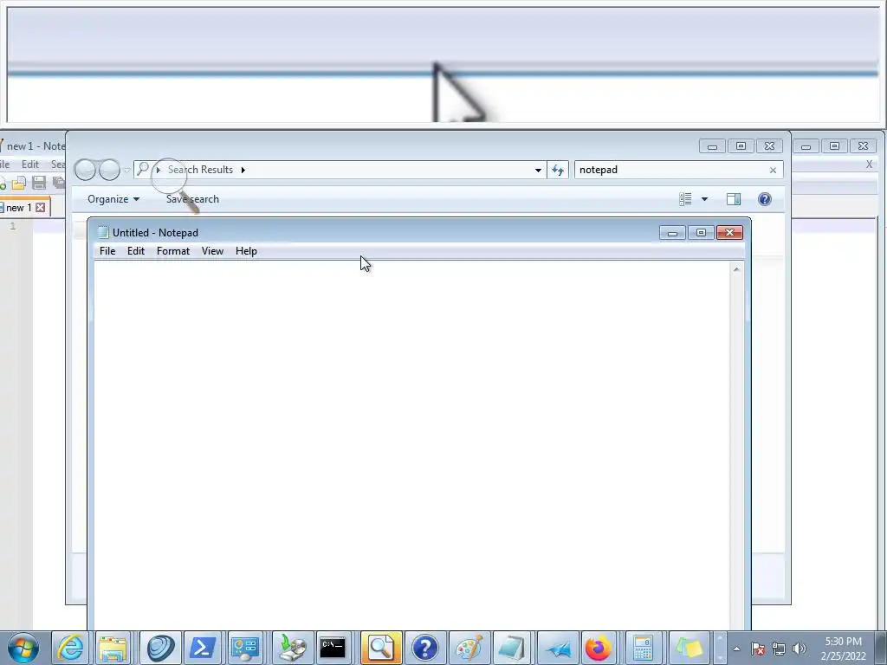Show hidden icons in the system tray

coord(736,649)
